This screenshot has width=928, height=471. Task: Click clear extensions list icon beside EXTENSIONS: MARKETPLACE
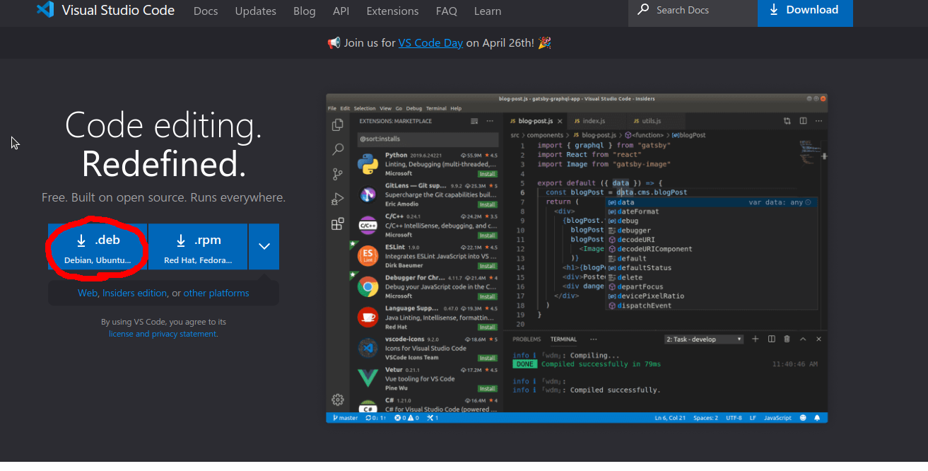(x=474, y=121)
